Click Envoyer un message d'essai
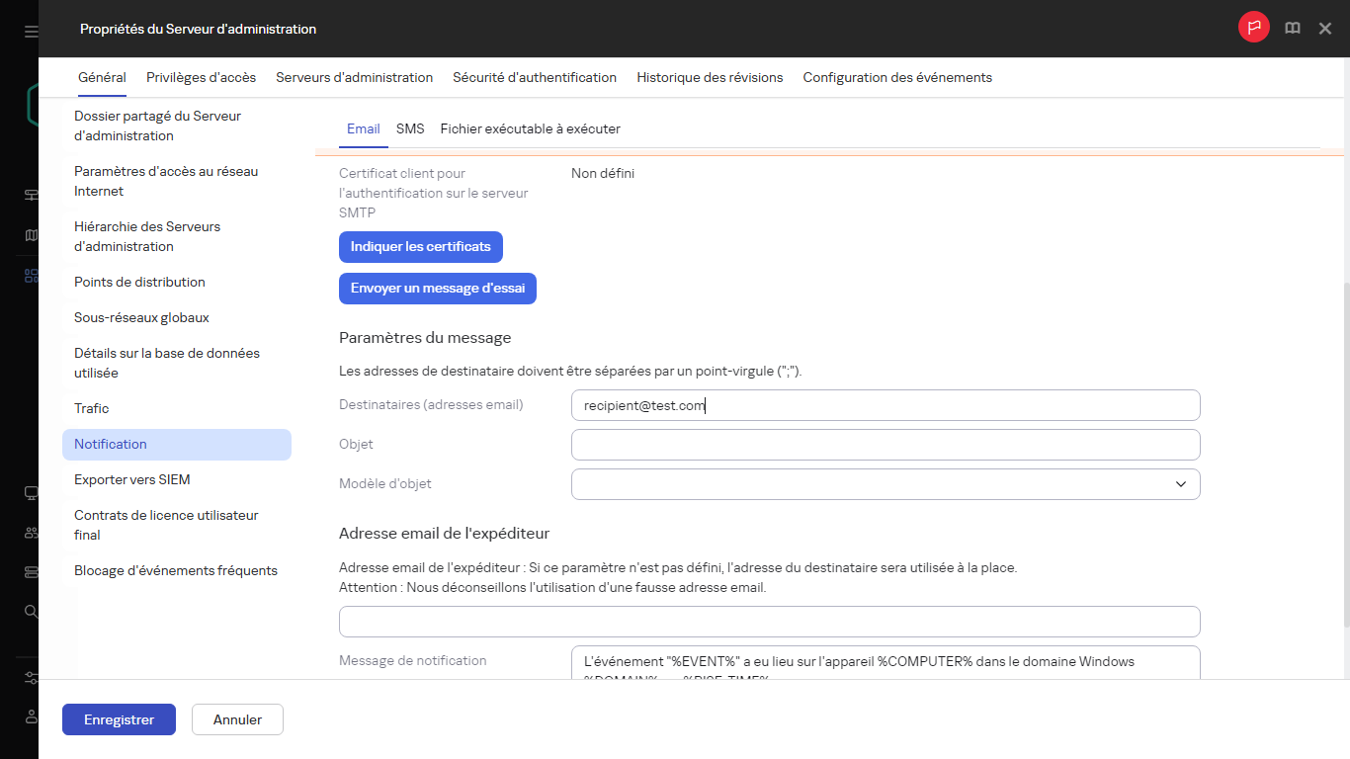The height and width of the screenshot is (759, 1350). pos(437,288)
